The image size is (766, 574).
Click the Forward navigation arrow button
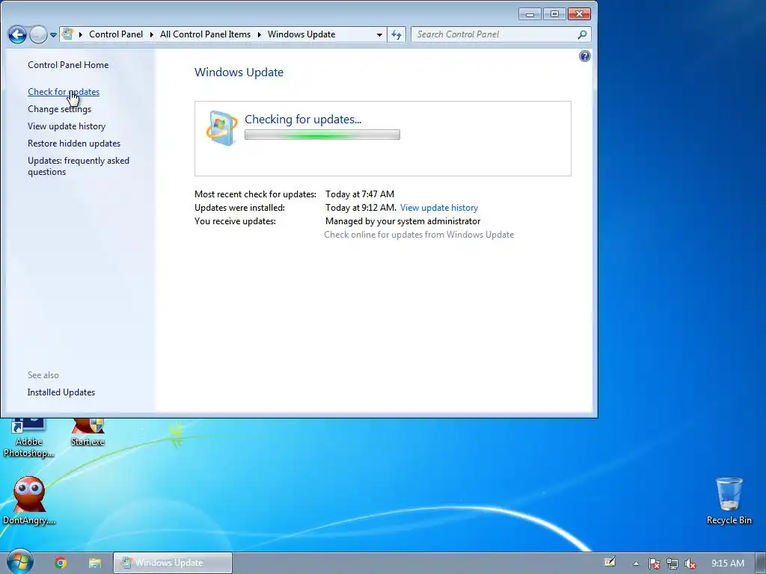point(38,34)
